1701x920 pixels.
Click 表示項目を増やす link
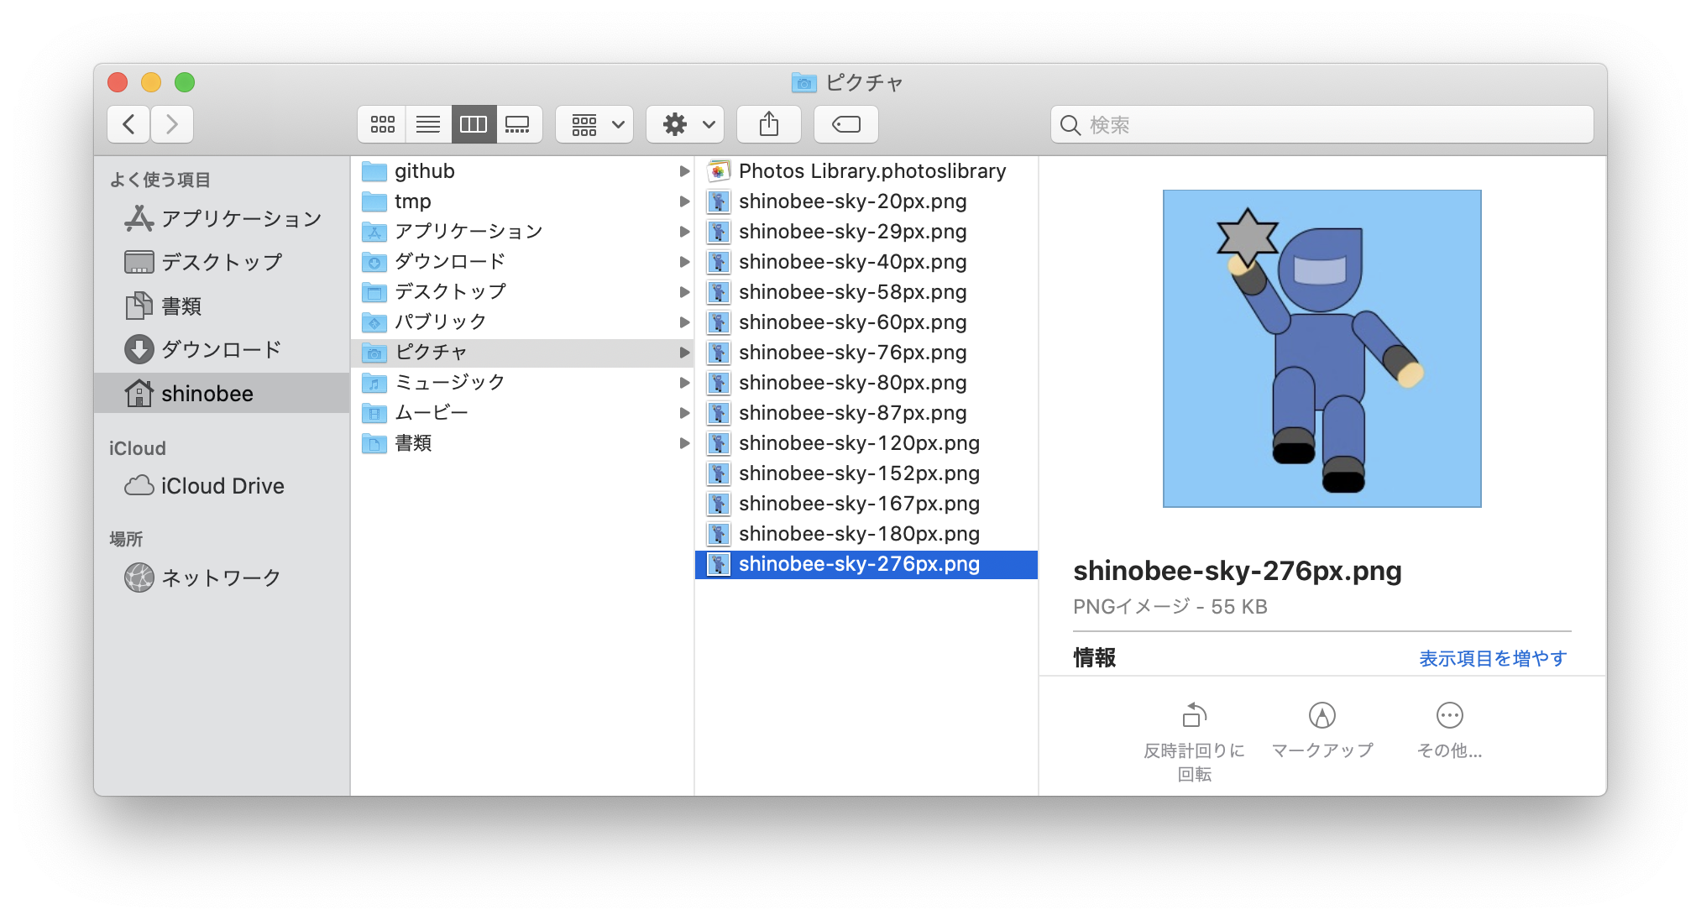tap(1493, 658)
